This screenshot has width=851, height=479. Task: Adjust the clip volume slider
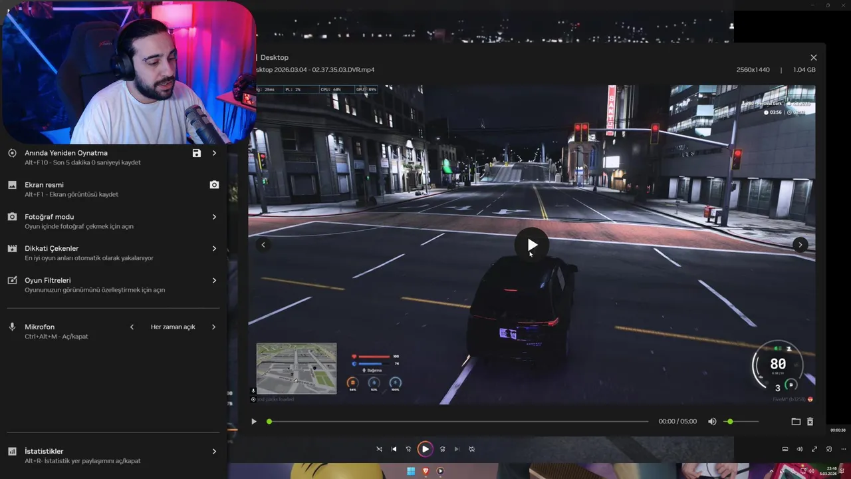click(x=741, y=421)
